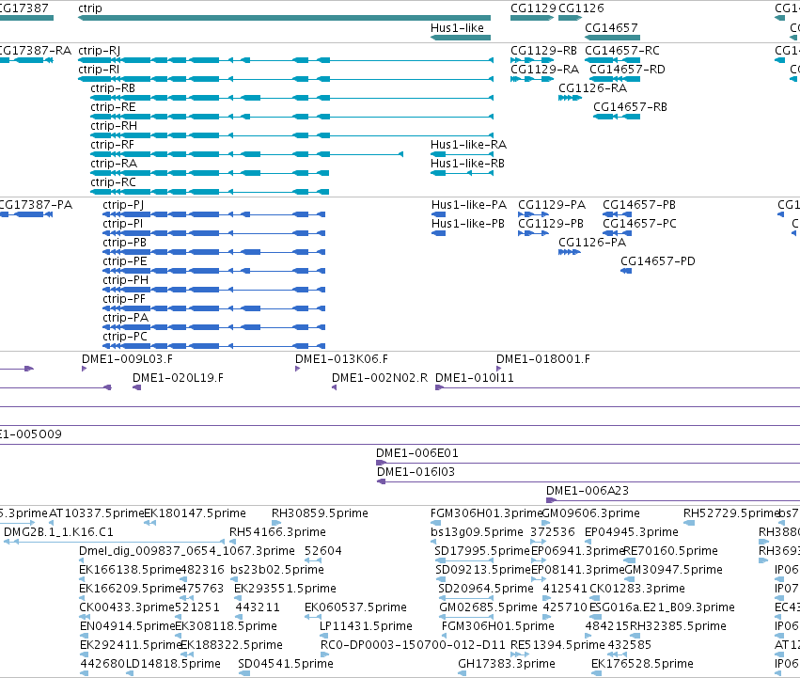Click the CG17387-PA protein label

pos(35,205)
